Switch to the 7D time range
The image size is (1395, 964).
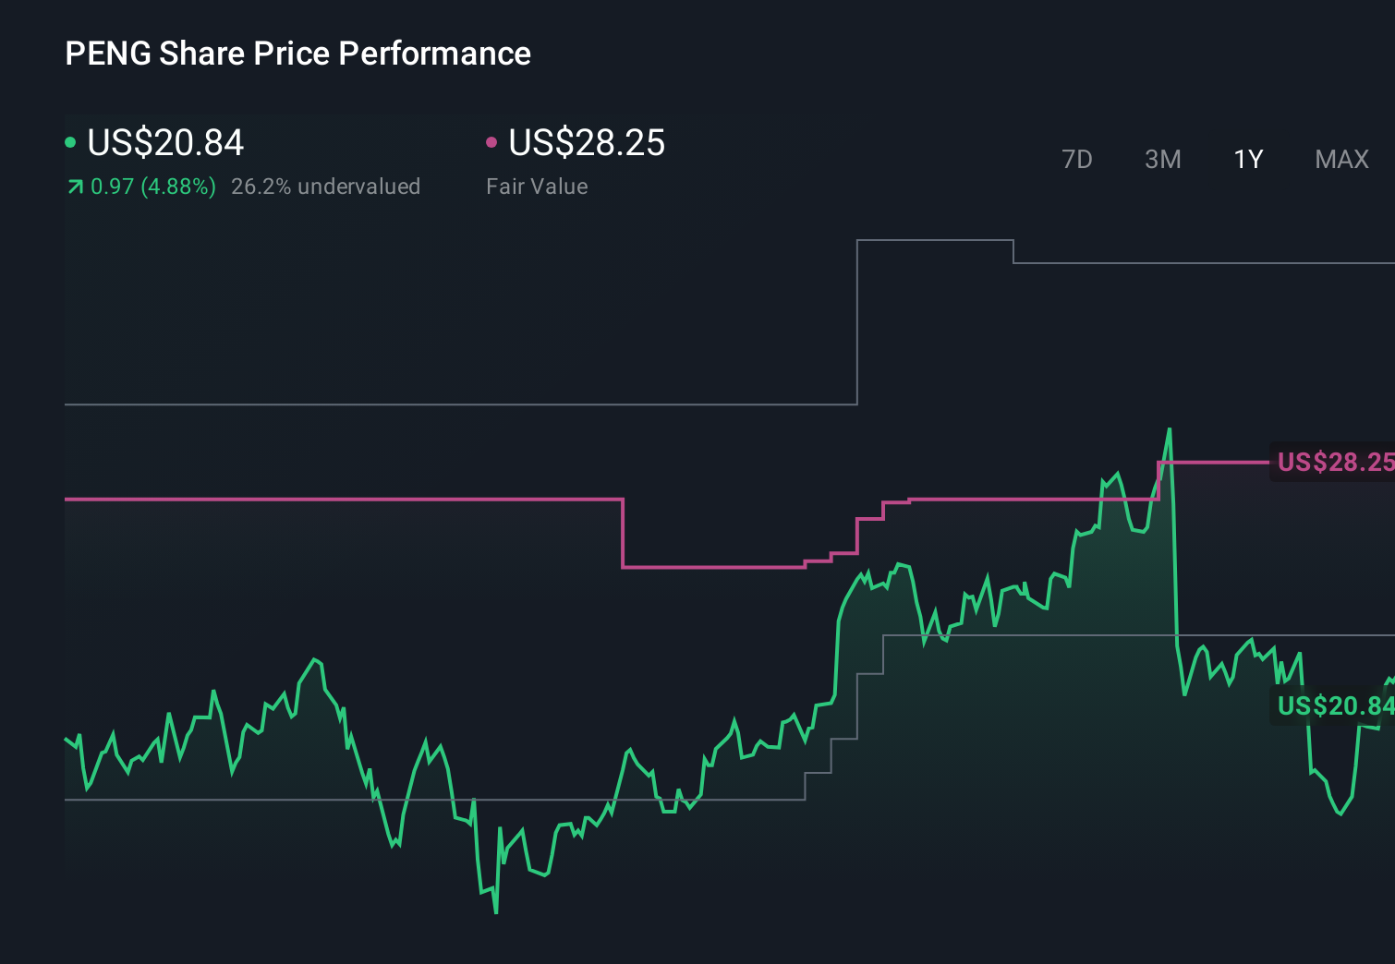coord(1077,159)
